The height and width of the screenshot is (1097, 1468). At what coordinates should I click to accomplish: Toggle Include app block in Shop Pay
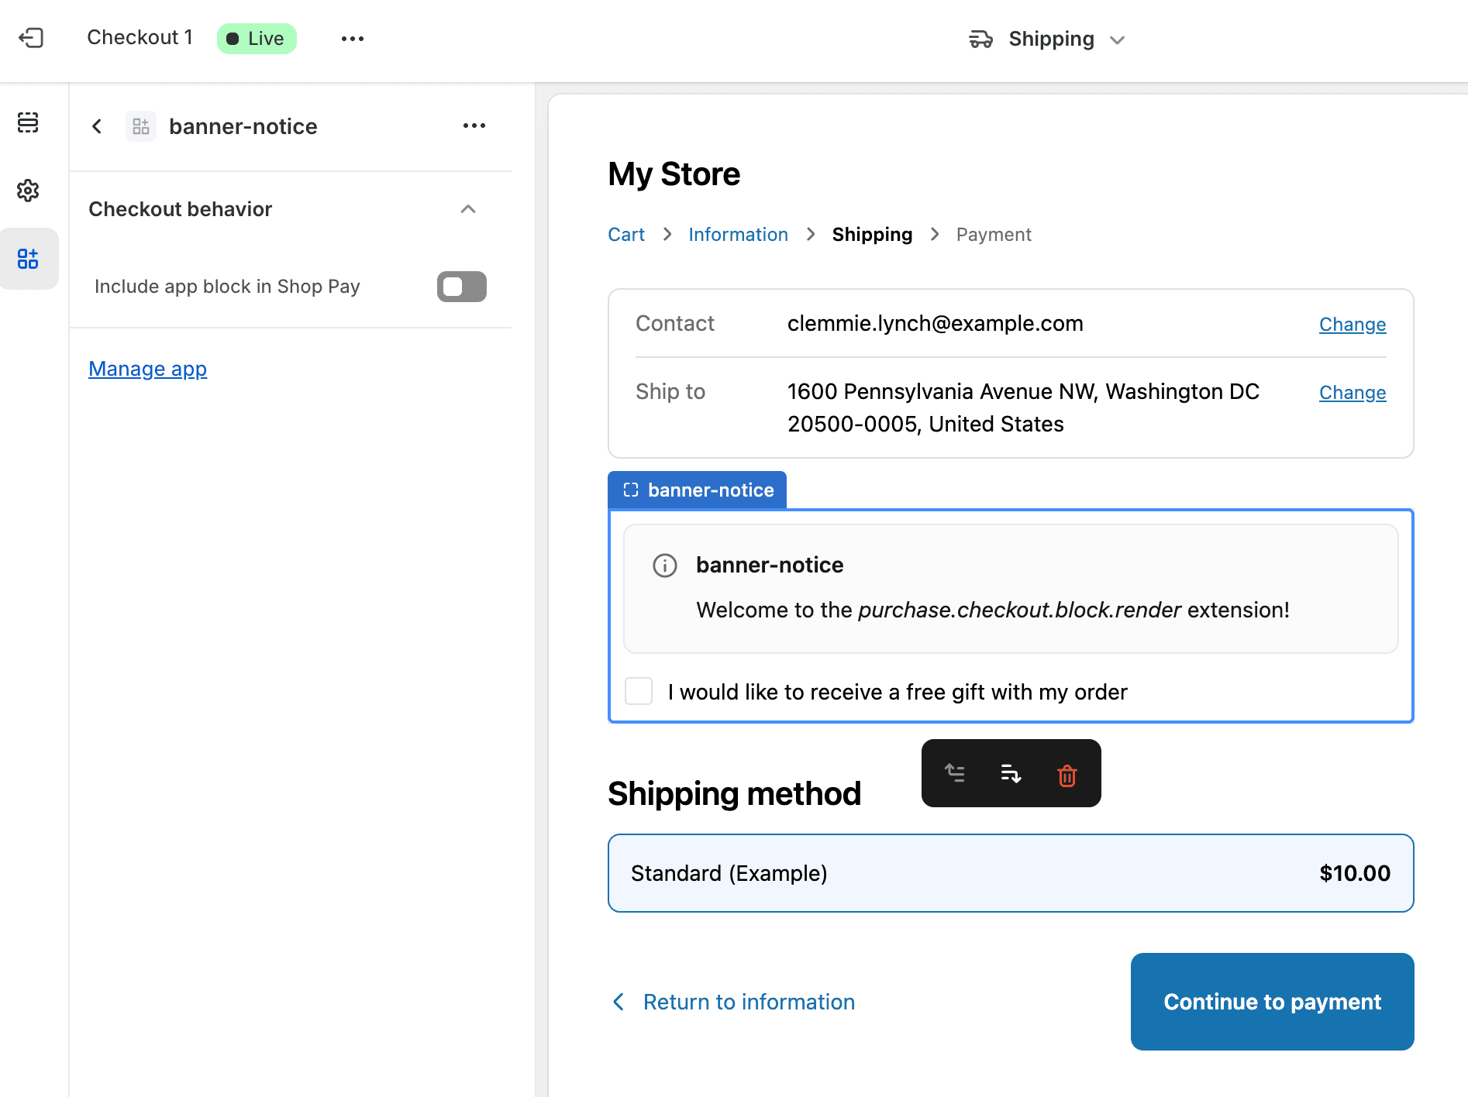461,287
